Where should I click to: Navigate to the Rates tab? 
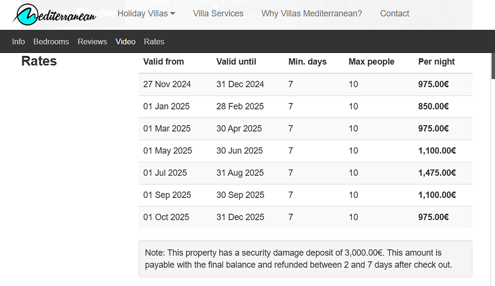point(154,42)
